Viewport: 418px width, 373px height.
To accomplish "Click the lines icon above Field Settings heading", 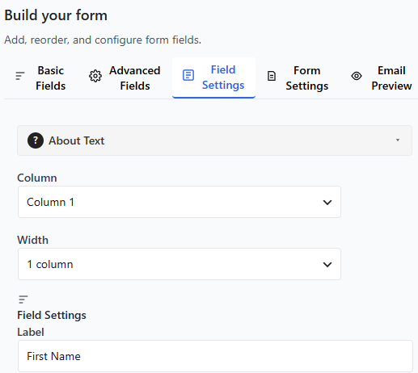I will (23, 300).
